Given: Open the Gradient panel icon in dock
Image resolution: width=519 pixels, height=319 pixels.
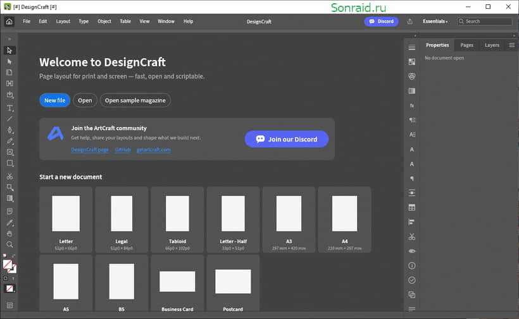Looking at the screenshot, I should (x=412, y=91).
